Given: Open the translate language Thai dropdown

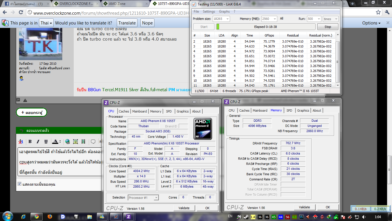Looking at the screenshot, I should [46, 23].
